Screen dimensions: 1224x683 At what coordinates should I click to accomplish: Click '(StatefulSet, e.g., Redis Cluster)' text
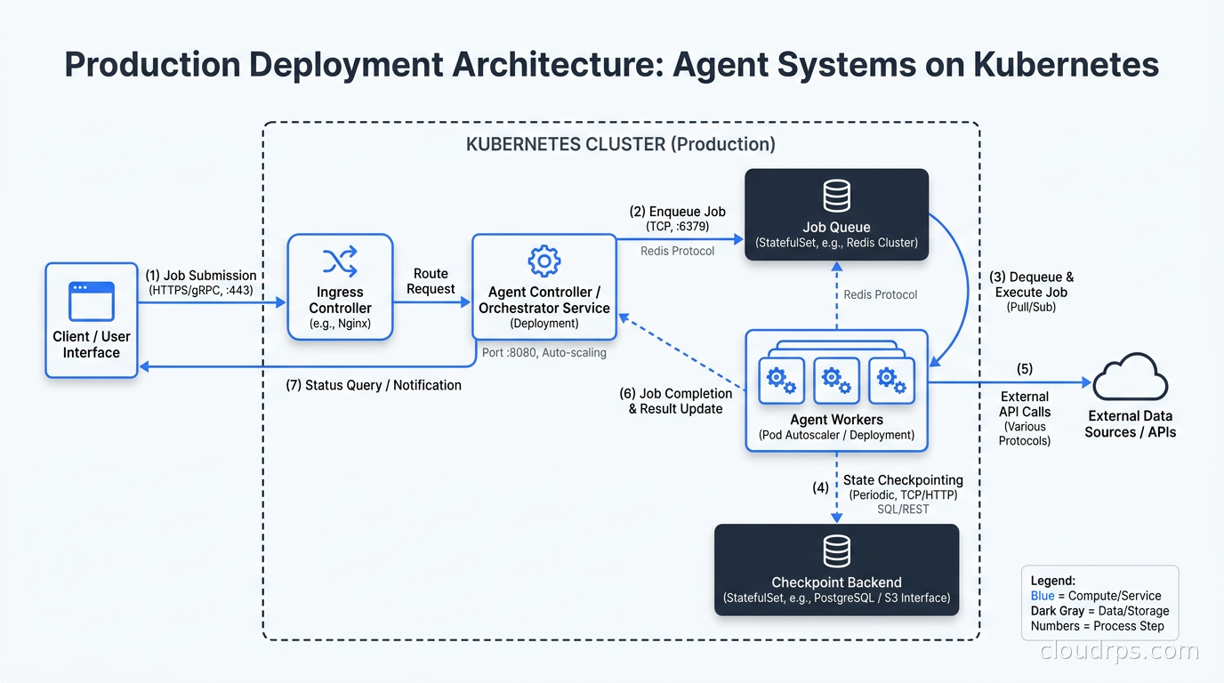click(x=836, y=243)
